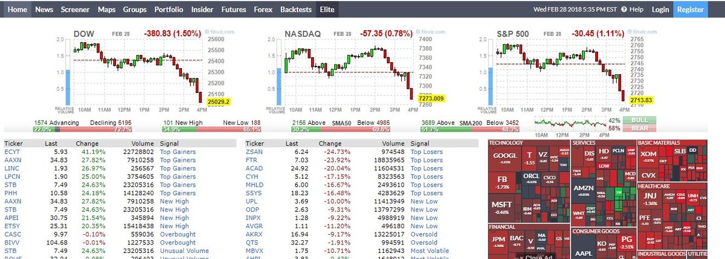Click the BULL sentiment label
This screenshot has width=725, height=259.
pyautogui.click(x=639, y=120)
